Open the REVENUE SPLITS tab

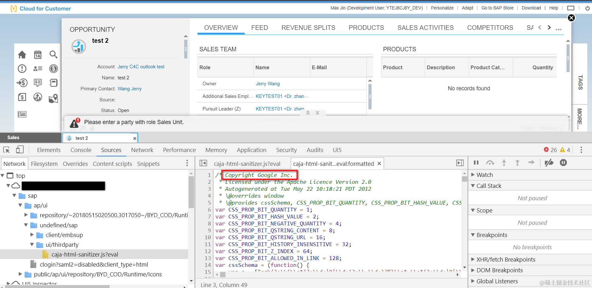click(308, 28)
